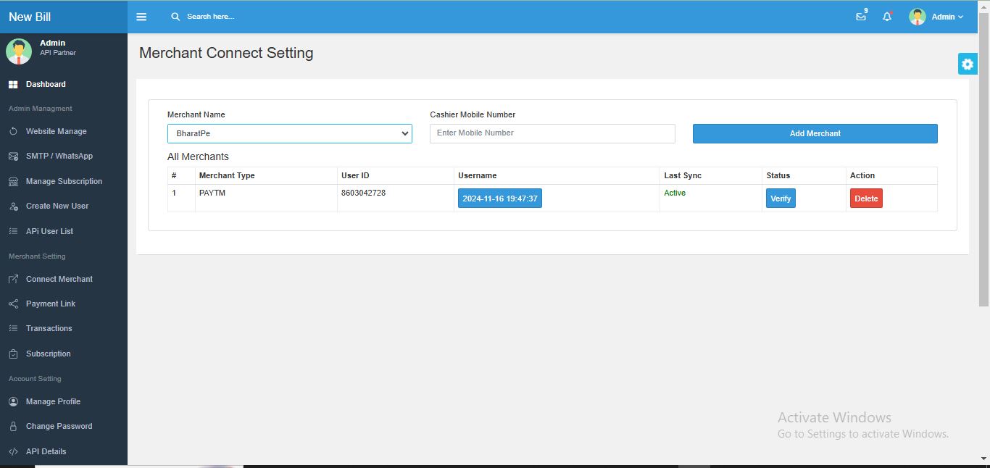The image size is (990, 468).
Task: Click the API Details code icon
Action: (x=13, y=452)
